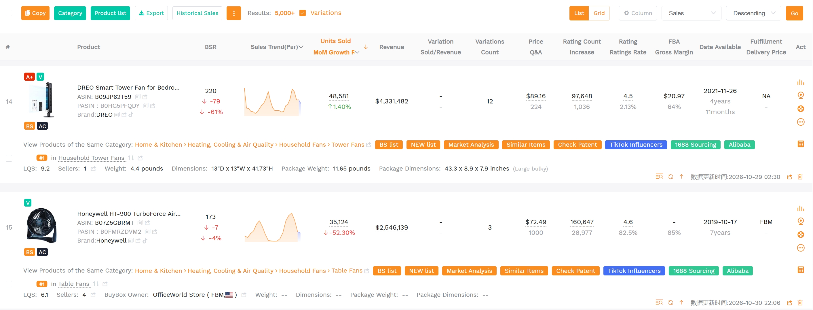Open DREO row ellipsis circle icon
Image resolution: width=813 pixels, height=310 pixels.
(800, 122)
